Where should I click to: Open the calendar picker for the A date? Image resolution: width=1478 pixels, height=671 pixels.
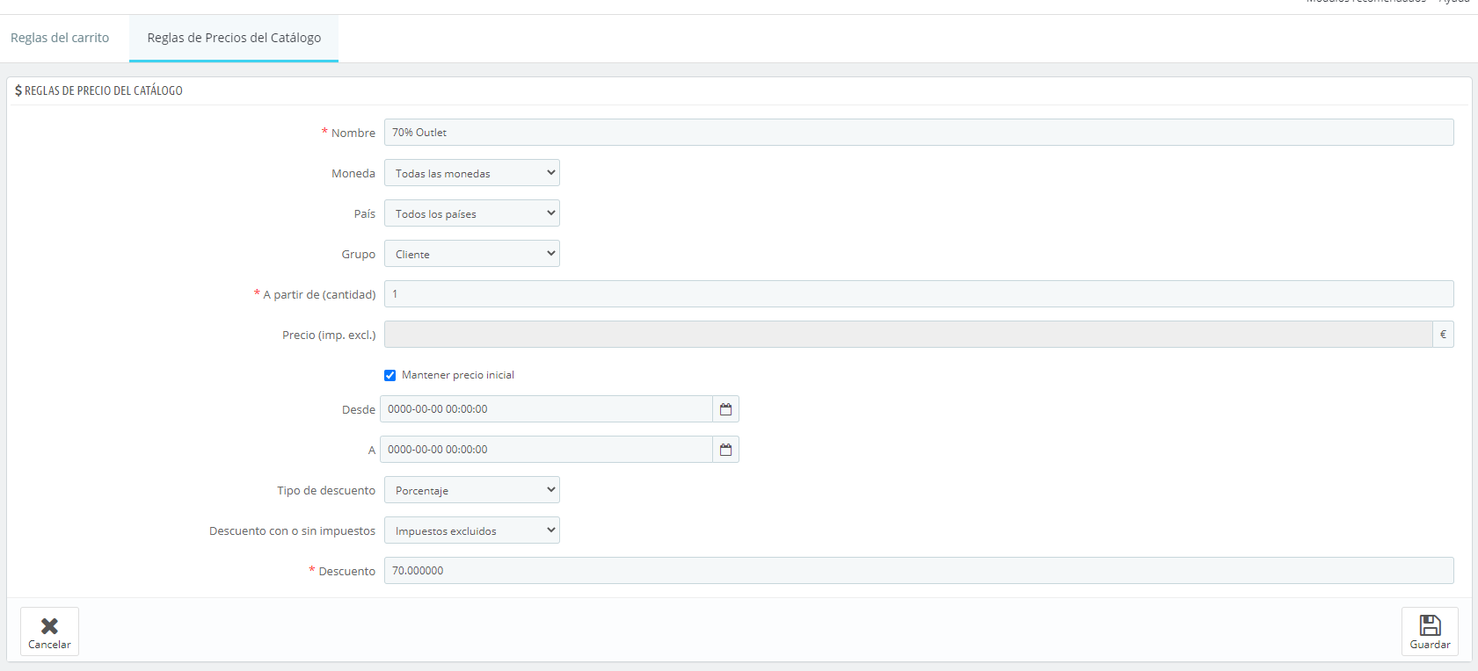(x=725, y=450)
